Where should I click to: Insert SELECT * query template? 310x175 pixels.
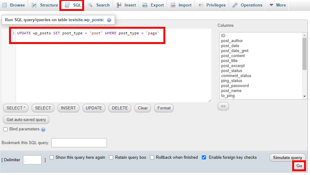(x=16, y=108)
